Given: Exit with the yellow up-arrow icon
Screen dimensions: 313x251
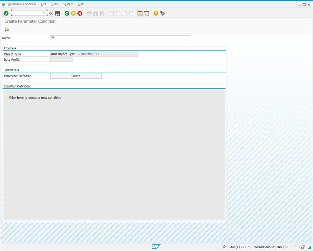Looking at the screenshot, I should [73, 13].
